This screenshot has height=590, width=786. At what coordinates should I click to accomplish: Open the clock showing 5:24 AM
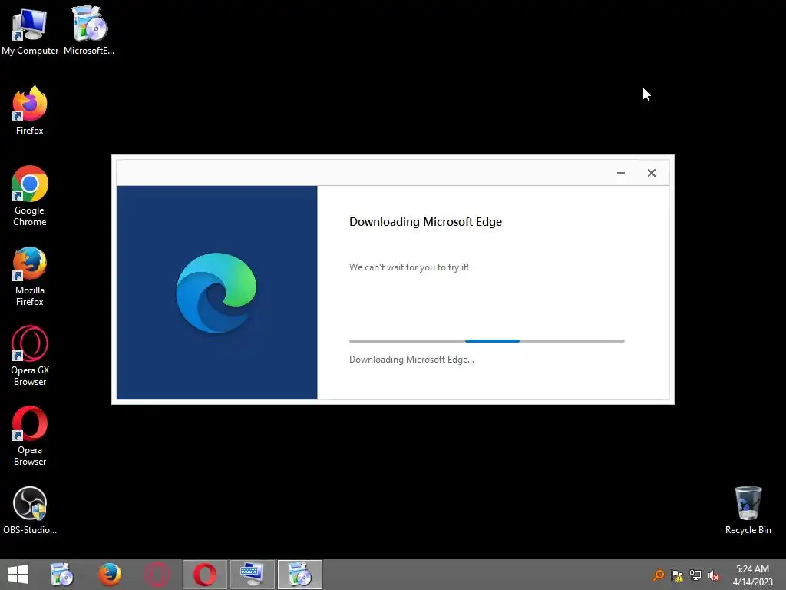tap(752, 575)
